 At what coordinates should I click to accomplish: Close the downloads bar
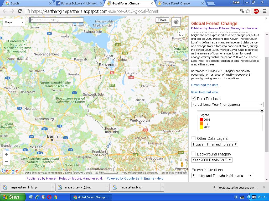(264, 187)
